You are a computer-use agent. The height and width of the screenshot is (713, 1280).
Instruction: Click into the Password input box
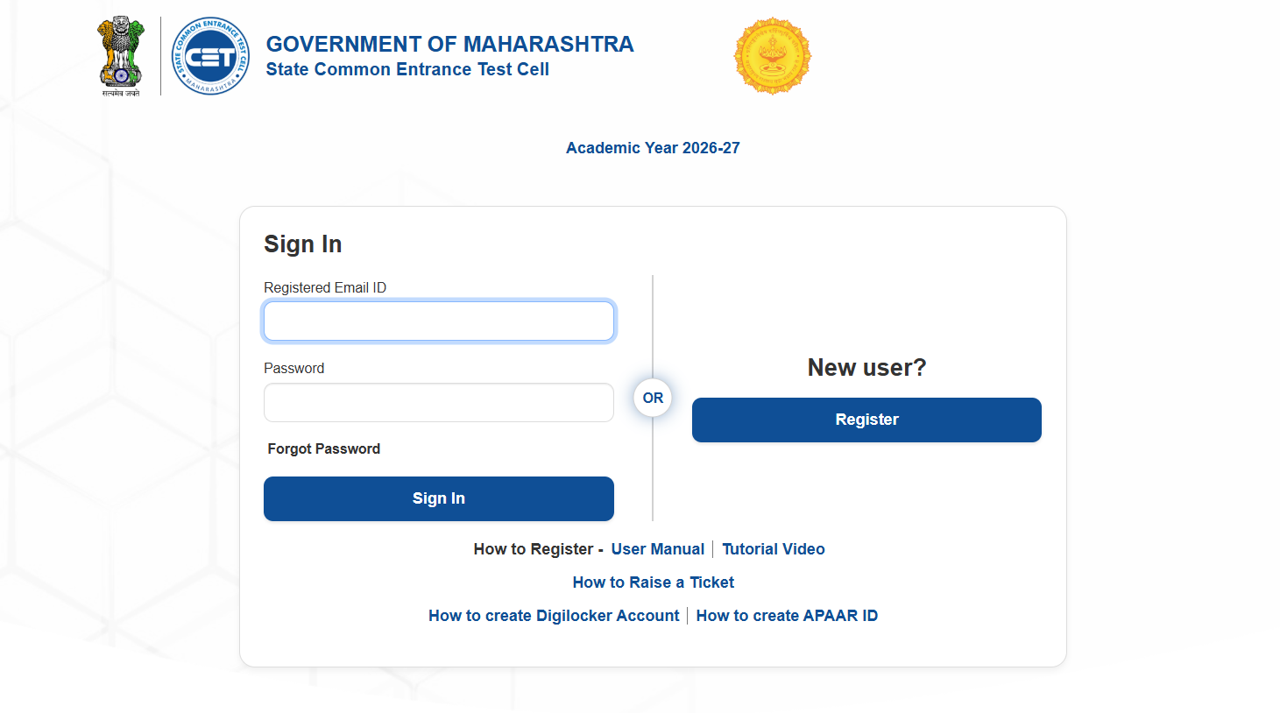coord(439,403)
